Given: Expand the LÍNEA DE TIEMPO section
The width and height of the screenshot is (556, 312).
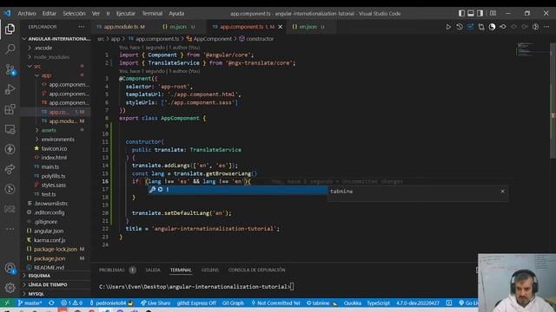Looking at the screenshot, I should (x=56, y=285).
